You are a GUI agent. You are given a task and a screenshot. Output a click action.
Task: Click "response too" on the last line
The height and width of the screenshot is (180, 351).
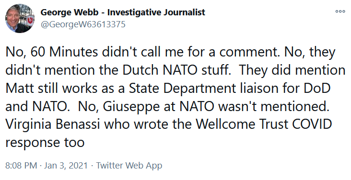click(45, 143)
